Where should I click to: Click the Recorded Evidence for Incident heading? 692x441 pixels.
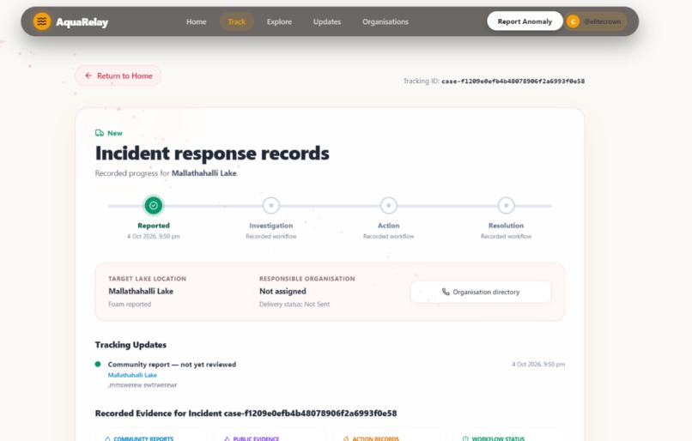pos(246,414)
